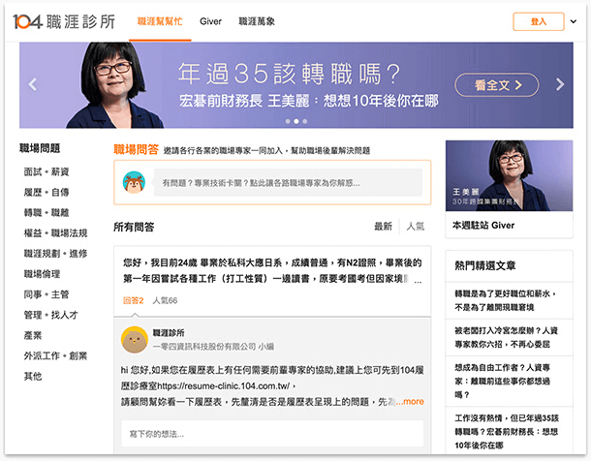This screenshot has width=591, height=461.
Task: Click the 104 職涯診所 logo
Action: tap(64, 22)
